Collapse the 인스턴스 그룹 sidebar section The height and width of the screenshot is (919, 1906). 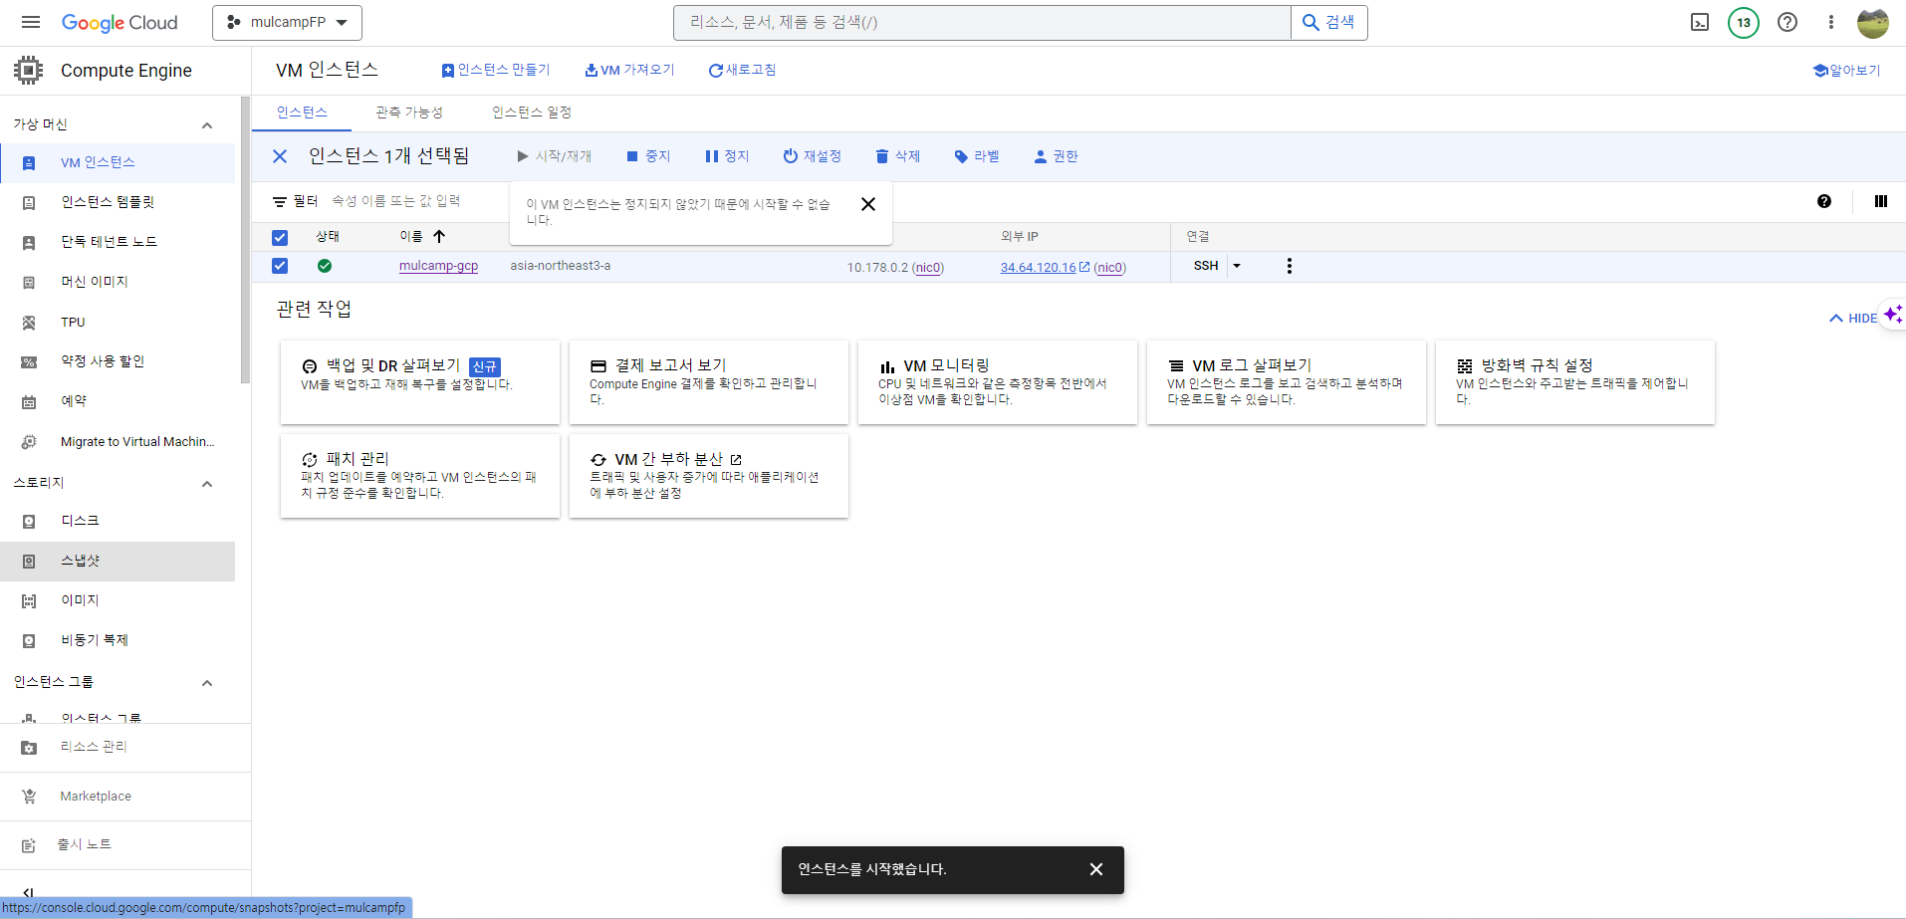click(207, 683)
